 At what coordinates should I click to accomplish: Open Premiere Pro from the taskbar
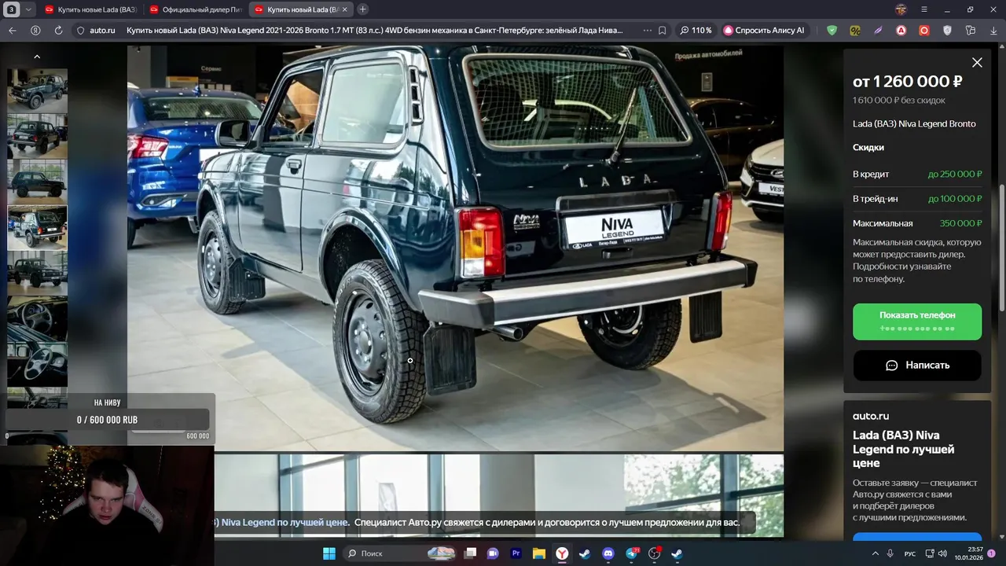(x=516, y=553)
